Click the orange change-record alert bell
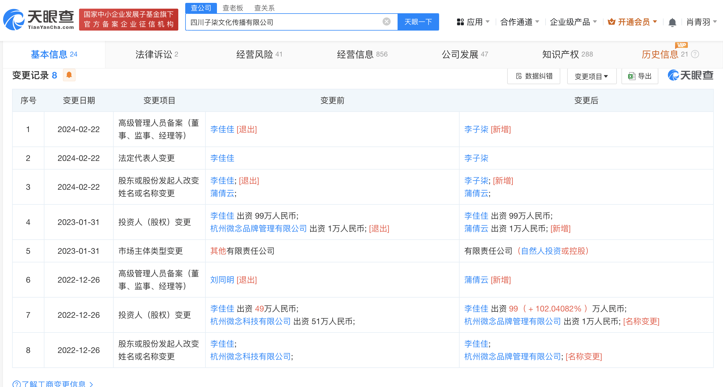Viewport: 723px width, 387px height. pyautogui.click(x=69, y=75)
